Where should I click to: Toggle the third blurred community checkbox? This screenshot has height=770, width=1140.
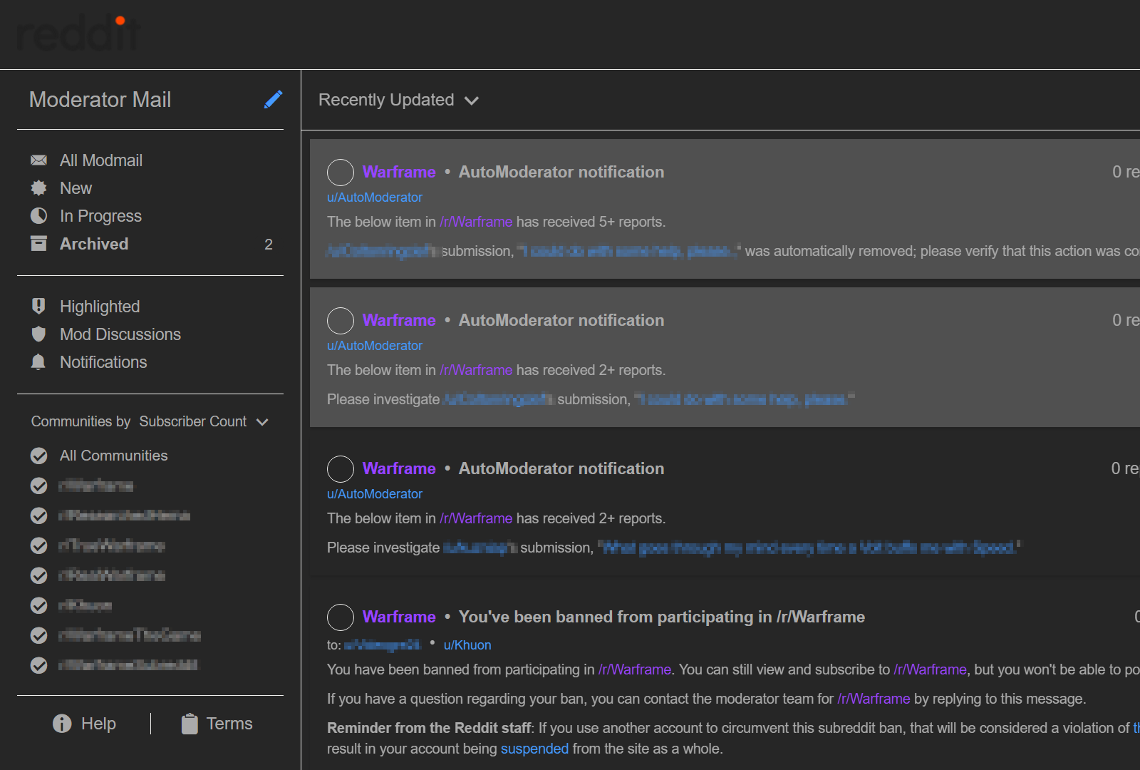[39, 545]
